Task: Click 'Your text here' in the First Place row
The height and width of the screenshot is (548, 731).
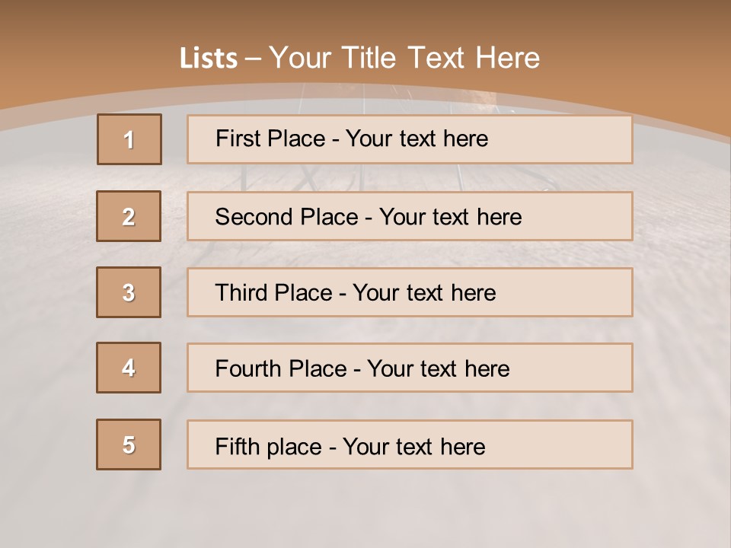Action: point(417,139)
